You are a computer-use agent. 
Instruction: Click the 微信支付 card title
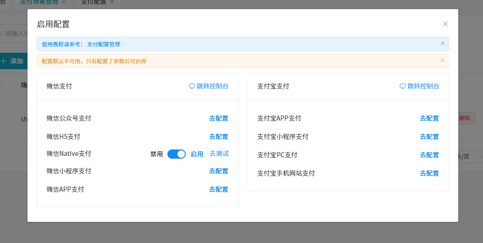tap(59, 86)
